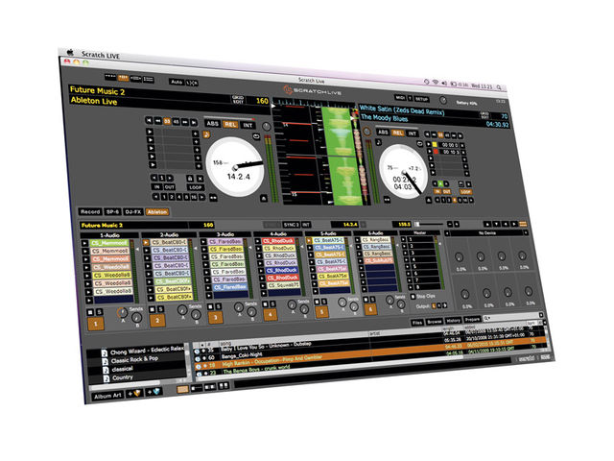Screen dimensions: 614x461
Task: Select INT mode on left deck
Action: (248, 125)
